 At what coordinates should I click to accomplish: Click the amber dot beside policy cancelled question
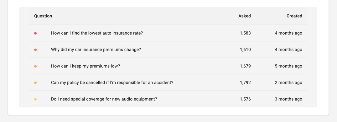point(35,83)
